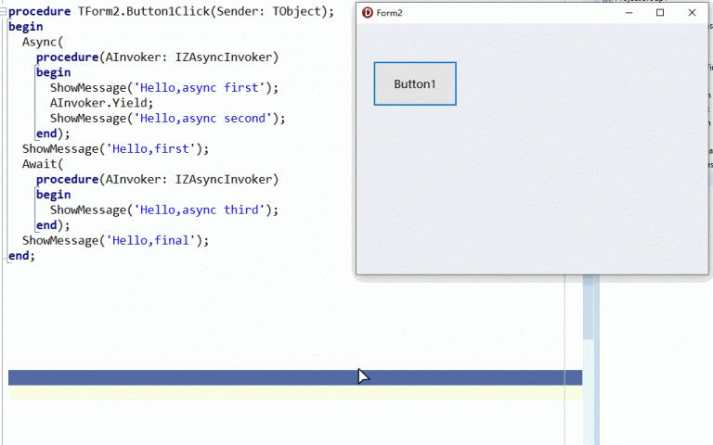Click the 'Await(' call in the code
This screenshot has width=713, height=445.
coord(43,164)
